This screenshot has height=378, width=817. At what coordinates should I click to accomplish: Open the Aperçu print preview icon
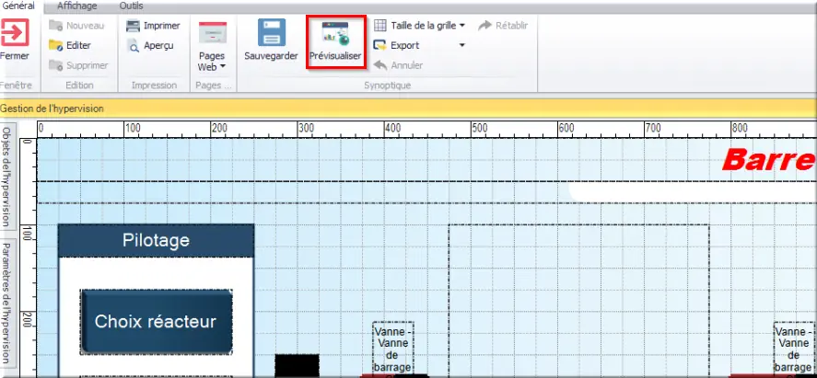pyautogui.click(x=134, y=46)
